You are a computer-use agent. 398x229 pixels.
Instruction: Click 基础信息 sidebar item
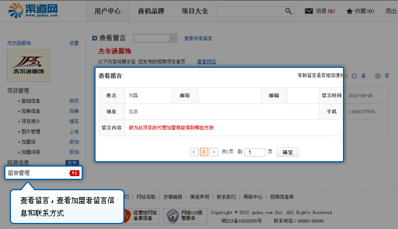pyautogui.click(x=30, y=101)
